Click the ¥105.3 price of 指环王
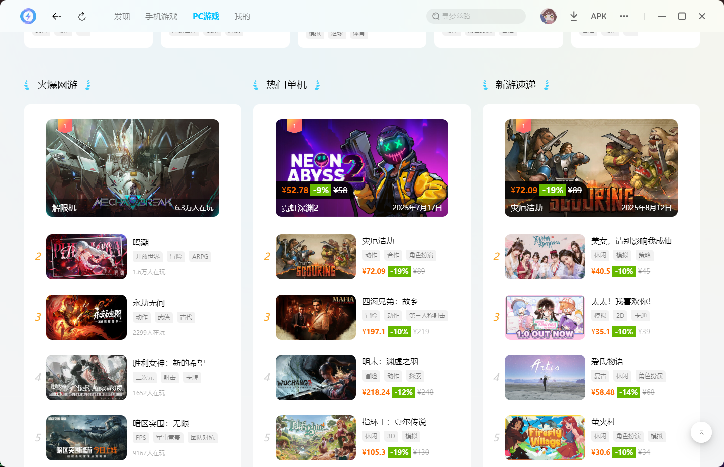This screenshot has height=467, width=724. point(374,452)
